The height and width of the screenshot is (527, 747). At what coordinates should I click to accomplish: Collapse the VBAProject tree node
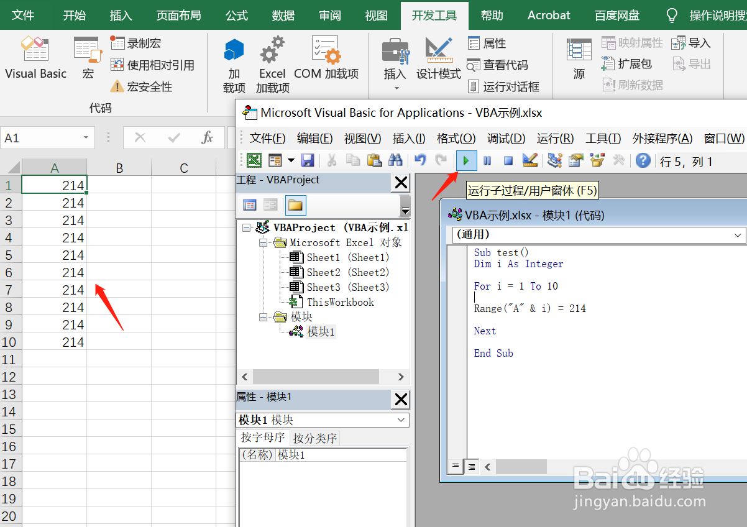coord(247,228)
